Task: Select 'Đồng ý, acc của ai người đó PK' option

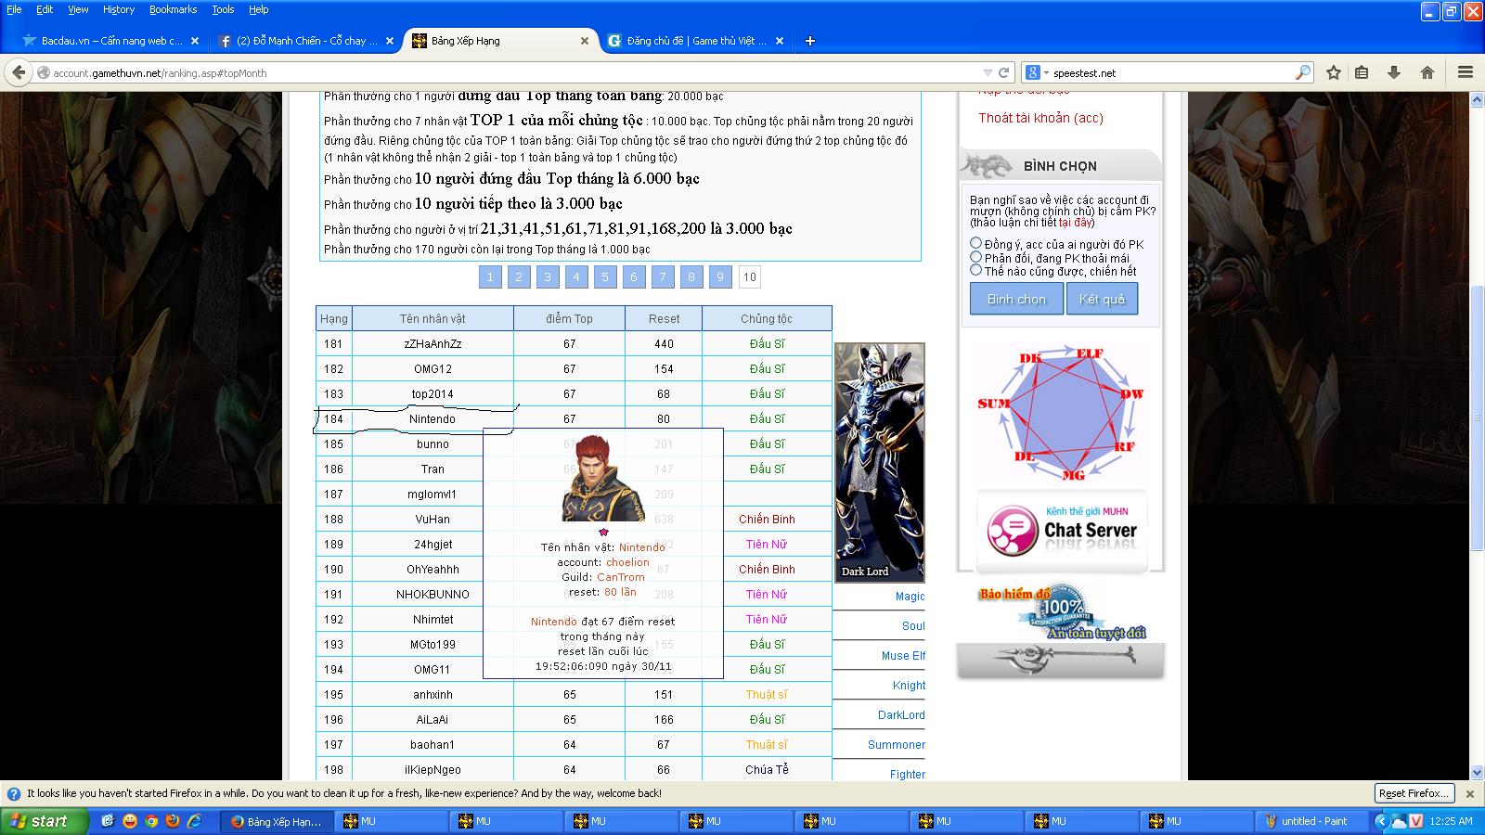Action: coord(975,243)
